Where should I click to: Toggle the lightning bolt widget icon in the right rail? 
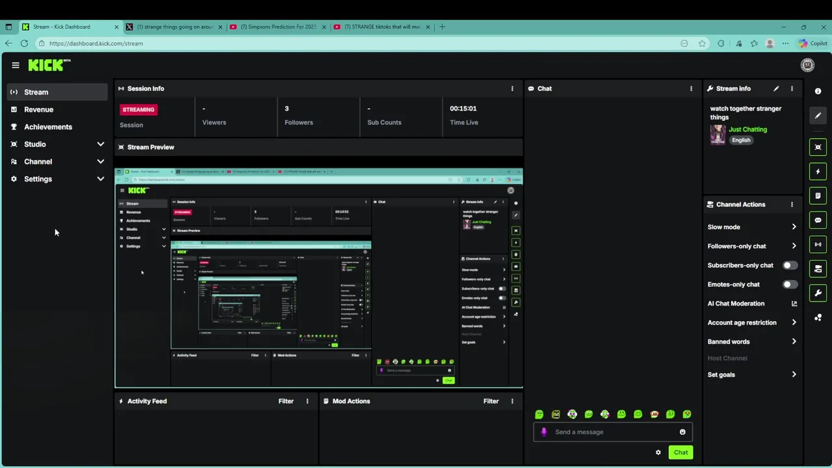click(818, 172)
